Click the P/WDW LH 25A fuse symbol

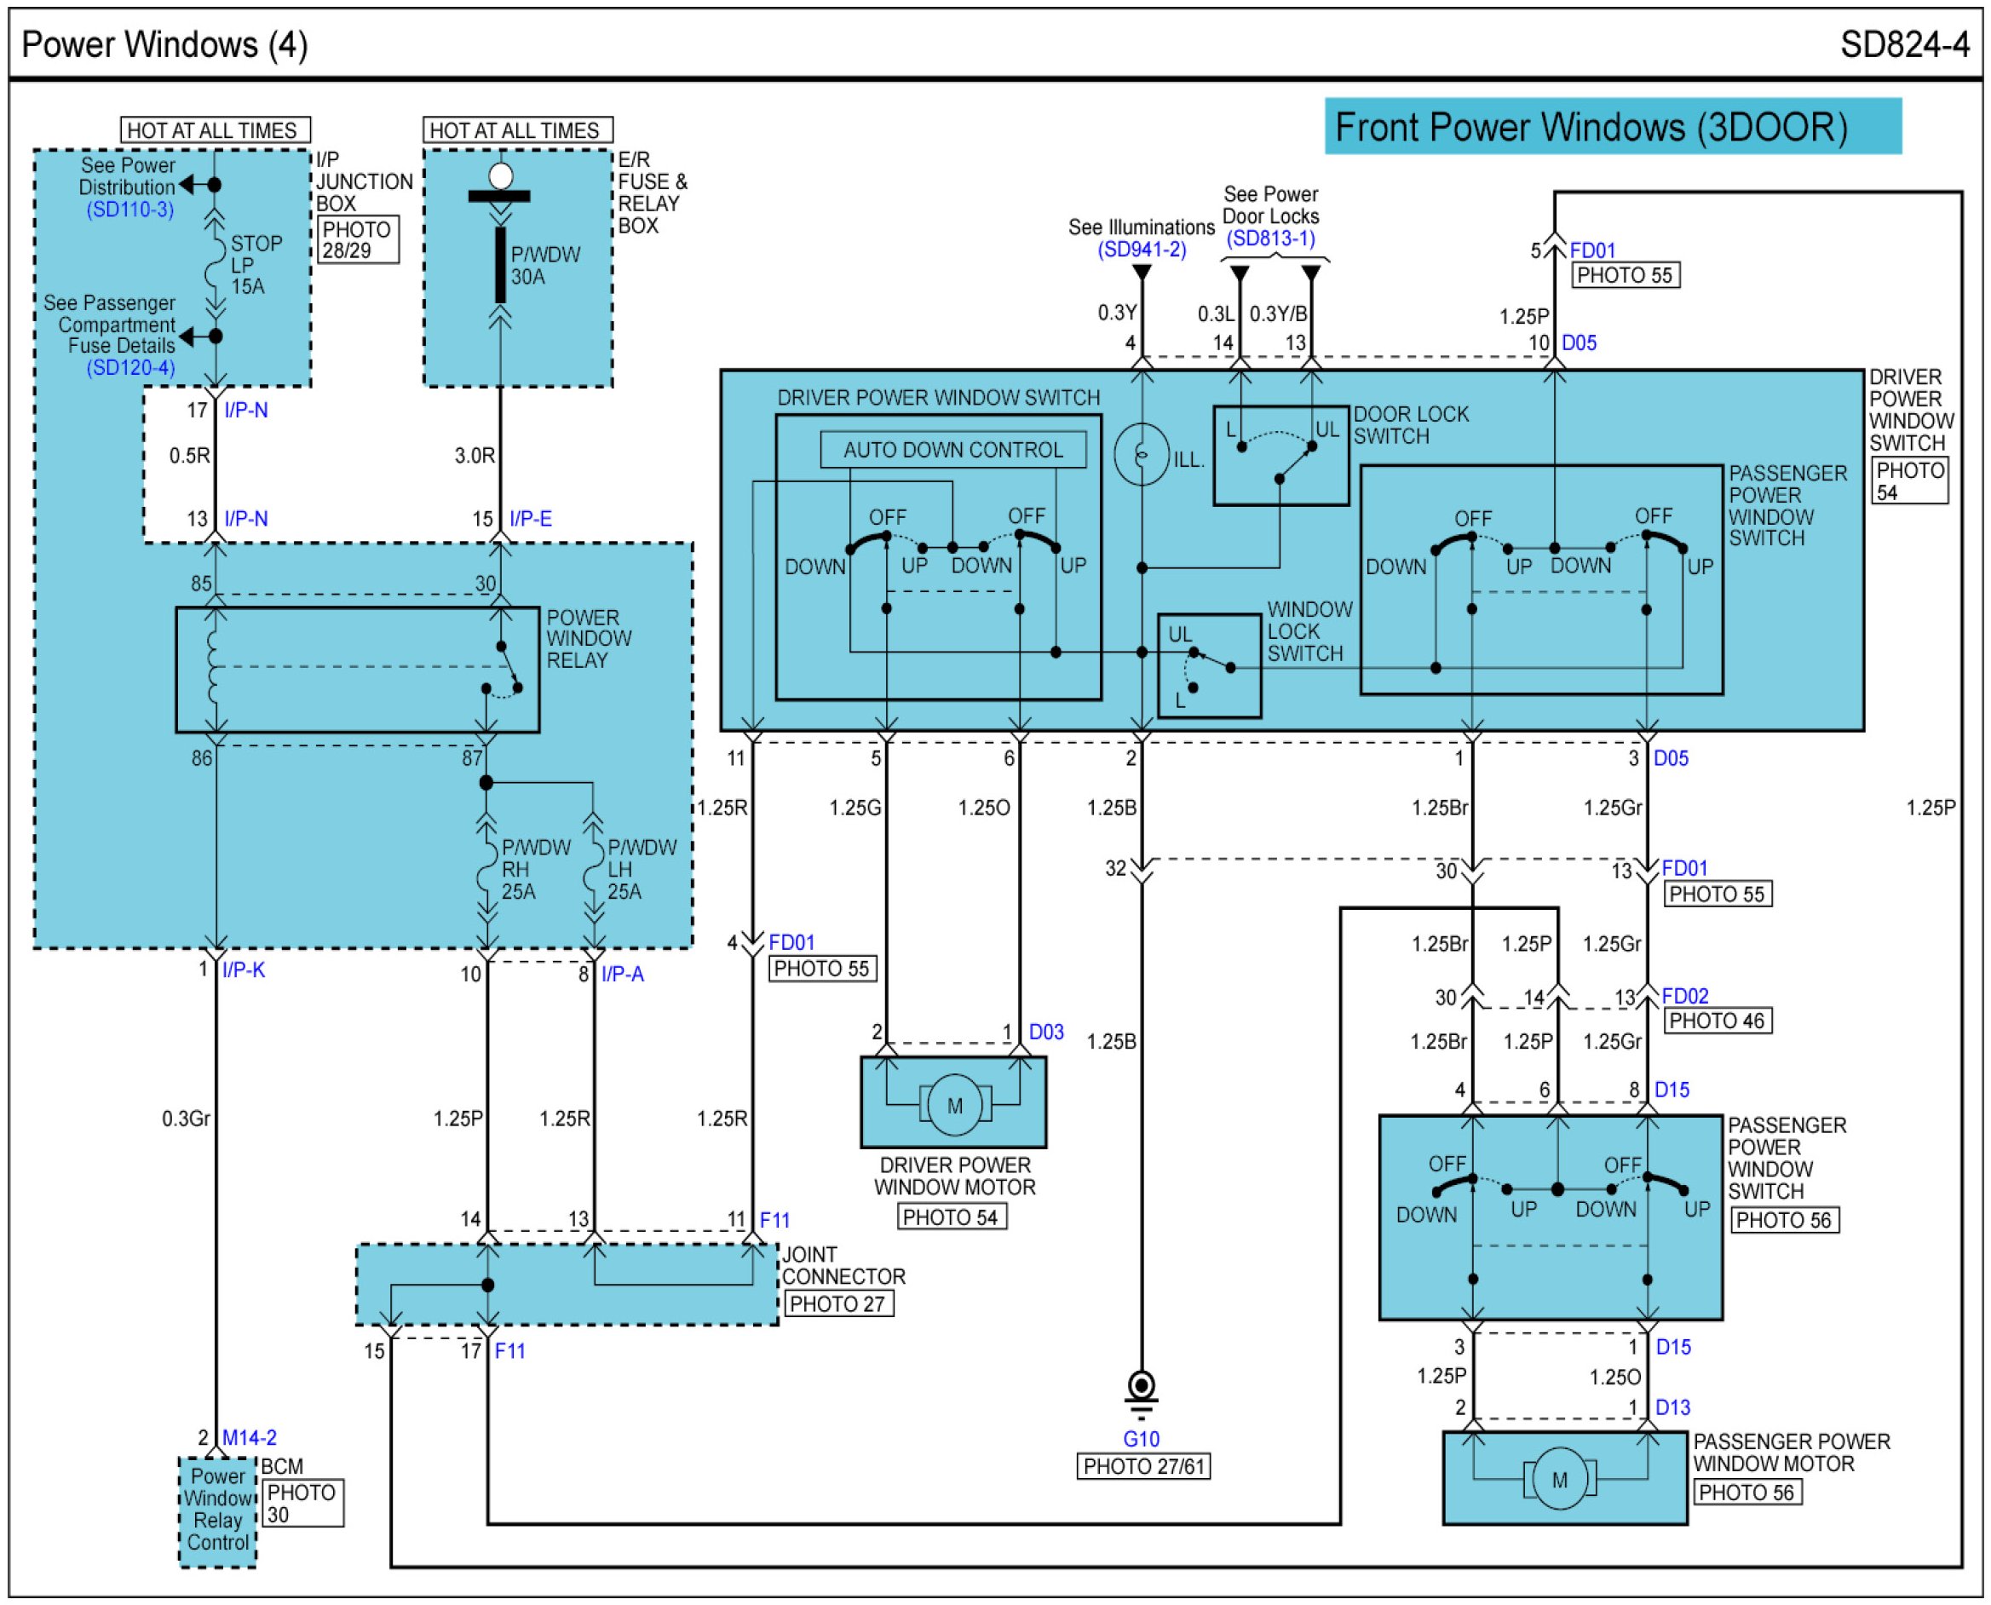tap(594, 868)
